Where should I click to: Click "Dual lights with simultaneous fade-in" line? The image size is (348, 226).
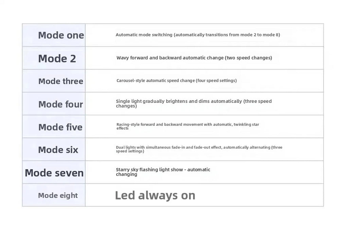(x=199, y=147)
